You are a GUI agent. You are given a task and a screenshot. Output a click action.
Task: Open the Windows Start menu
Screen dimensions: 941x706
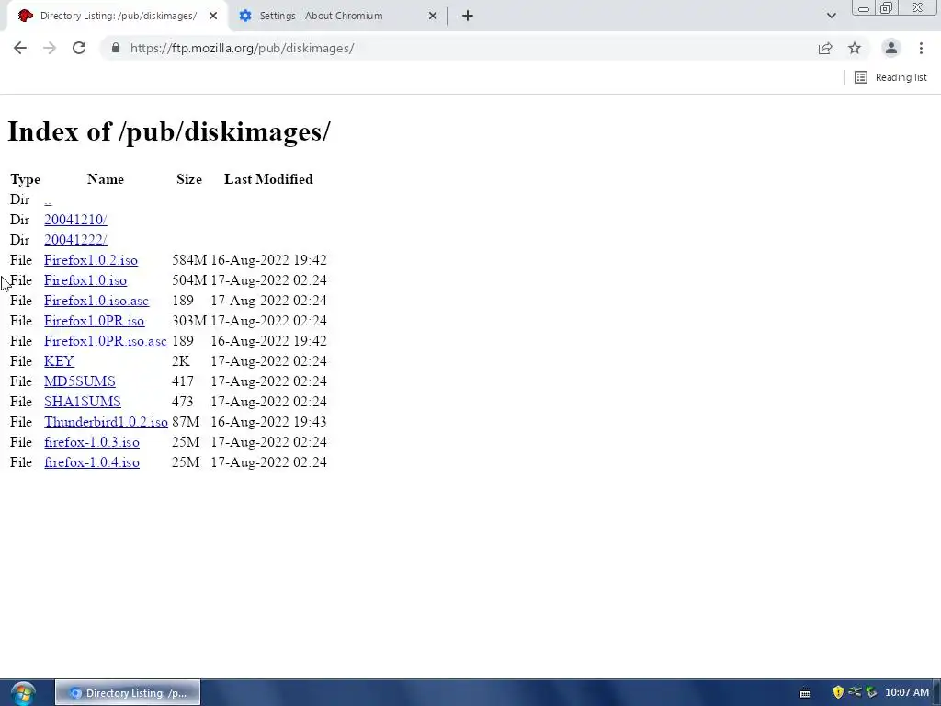coord(23,693)
